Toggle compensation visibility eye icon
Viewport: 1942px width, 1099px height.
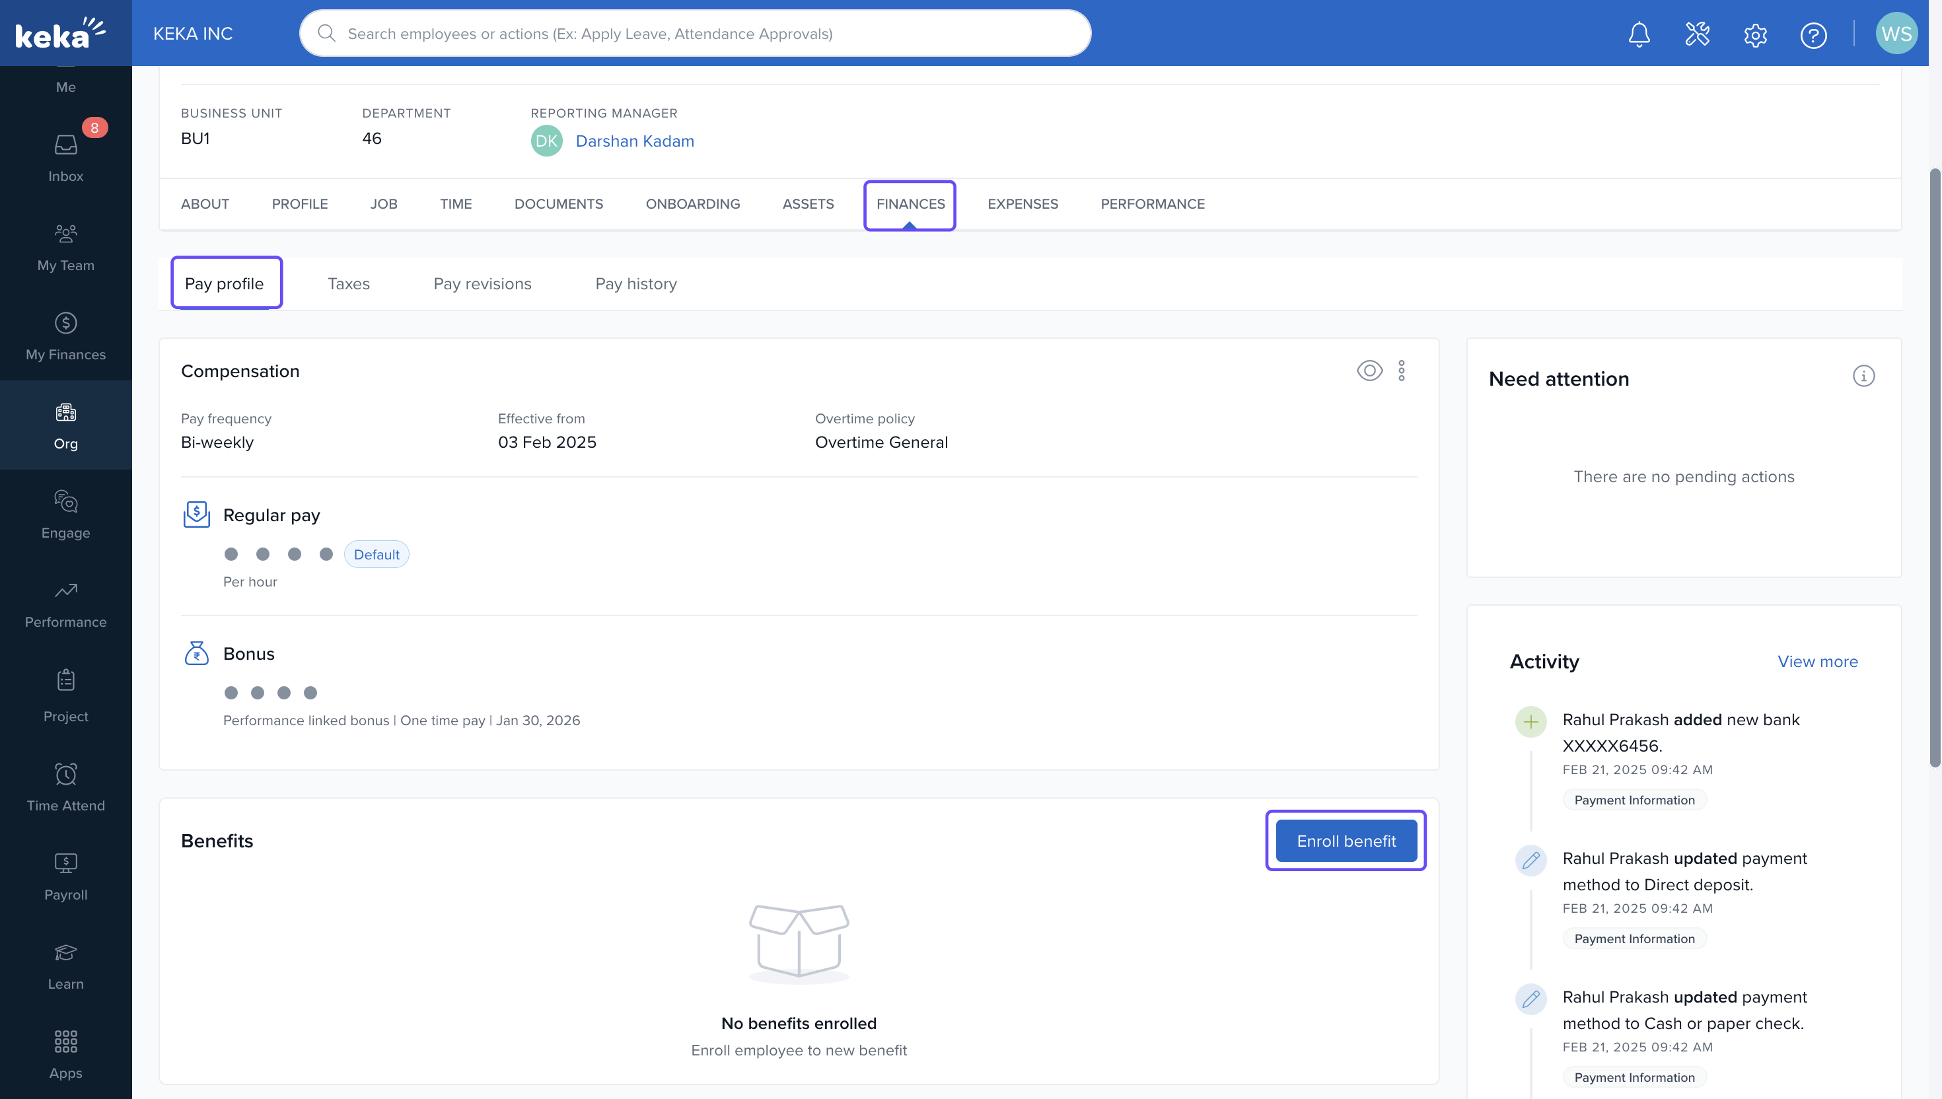(x=1369, y=371)
